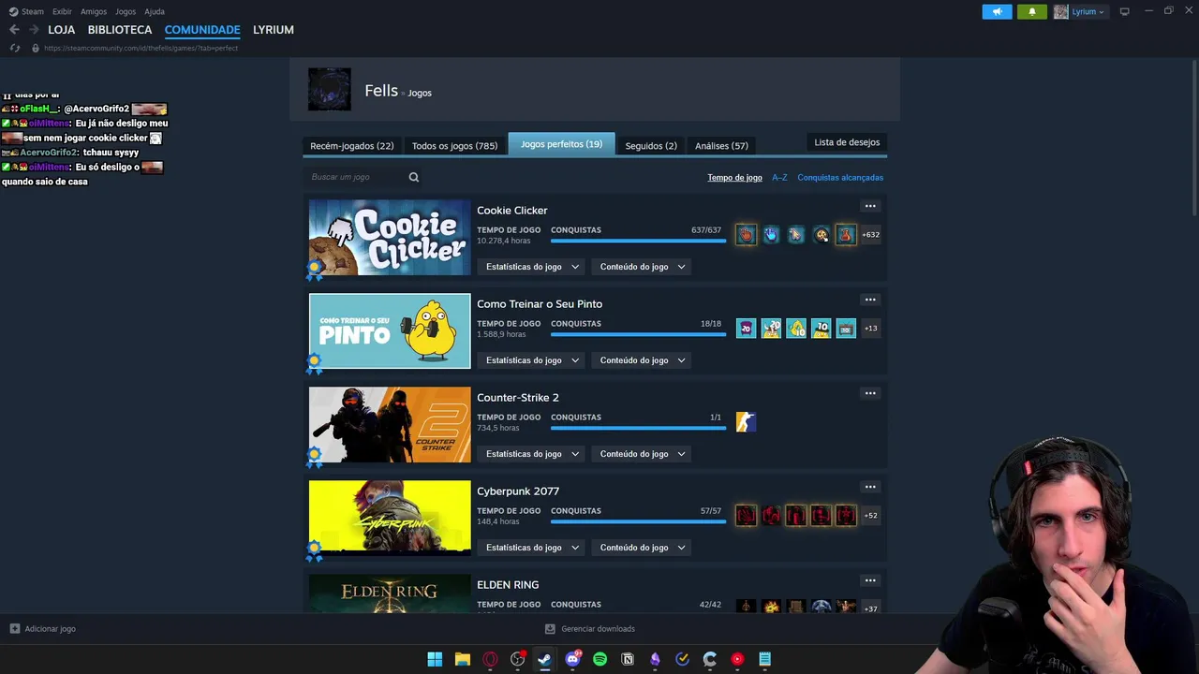Click the Fells profile avatar
This screenshot has height=674, width=1199.
(x=330, y=90)
